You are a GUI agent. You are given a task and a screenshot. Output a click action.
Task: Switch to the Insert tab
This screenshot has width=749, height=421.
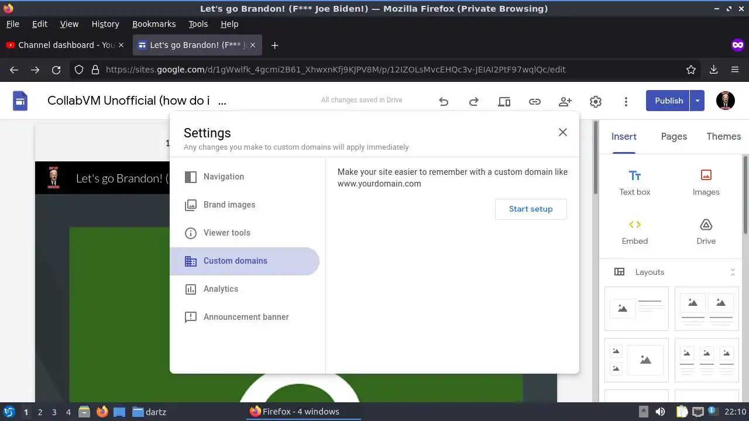(x=624, y=136)
